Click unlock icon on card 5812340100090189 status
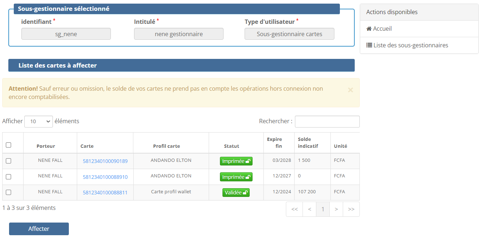Screen dimensions: 479x237 click(x=248, y=161)
